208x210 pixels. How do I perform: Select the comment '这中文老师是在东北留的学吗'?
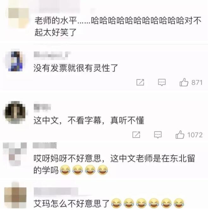coord(114,164)
